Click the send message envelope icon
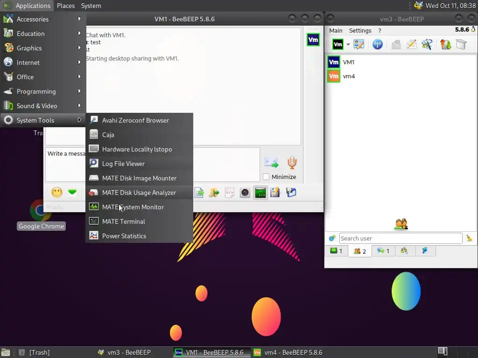The width and height of the screenshot is (478, 358). point(271,162)
